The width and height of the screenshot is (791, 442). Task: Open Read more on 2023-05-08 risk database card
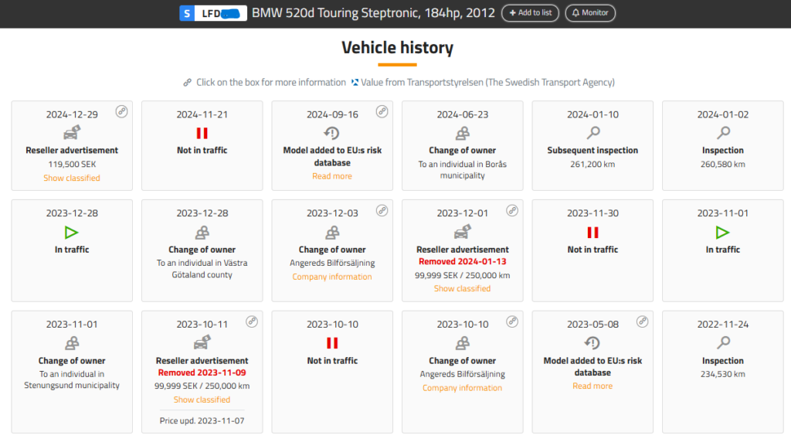coord(592,386)
